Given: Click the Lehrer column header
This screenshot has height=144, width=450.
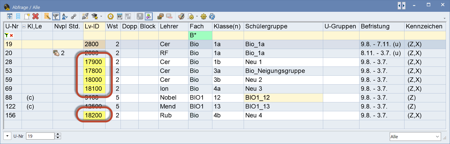Looking at the screenshot, I should tap(169, 26).
